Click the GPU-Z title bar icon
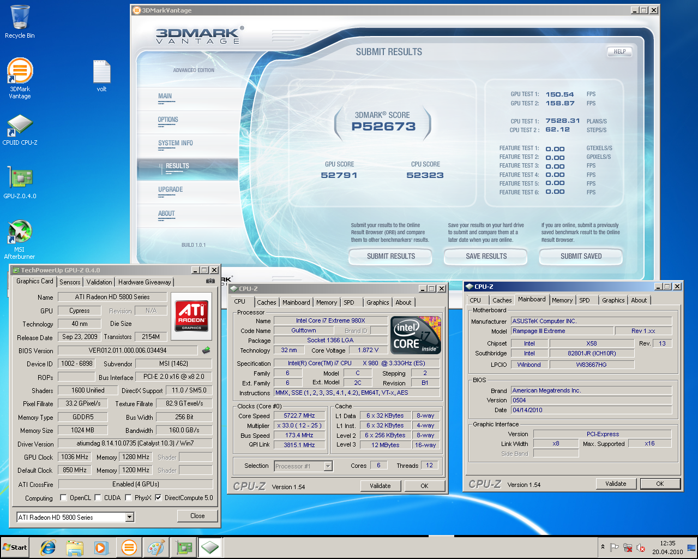 [x=16, y=270]
